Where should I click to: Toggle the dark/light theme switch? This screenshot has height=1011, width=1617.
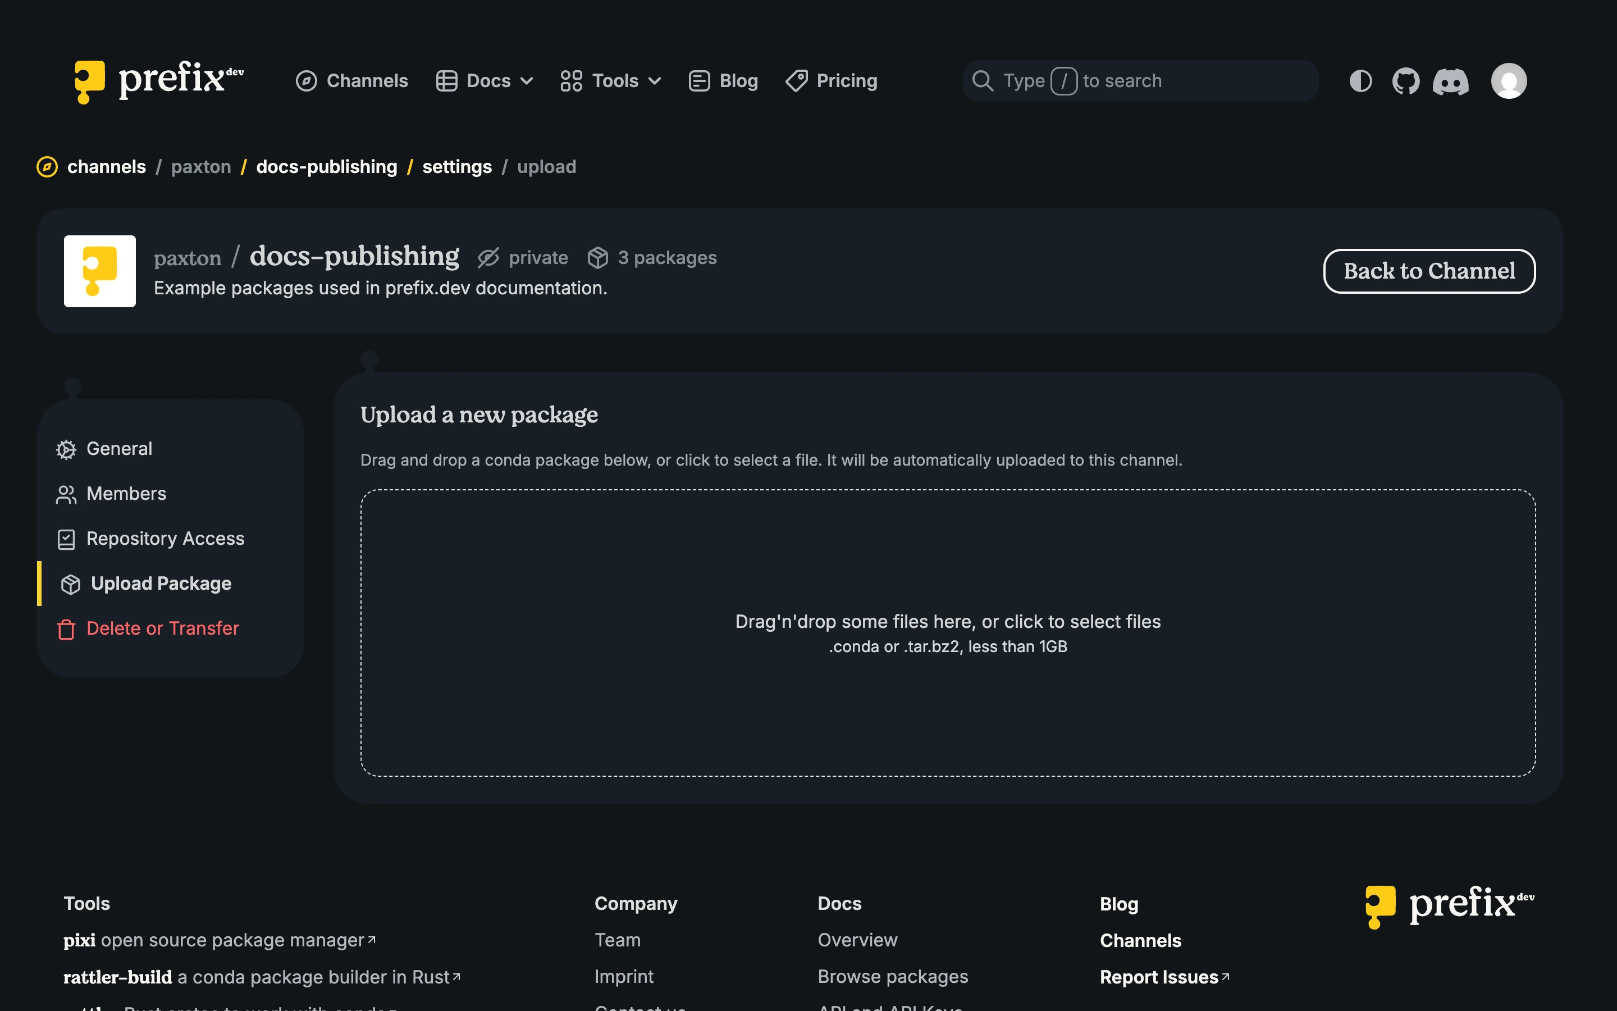coord(1360,81)
